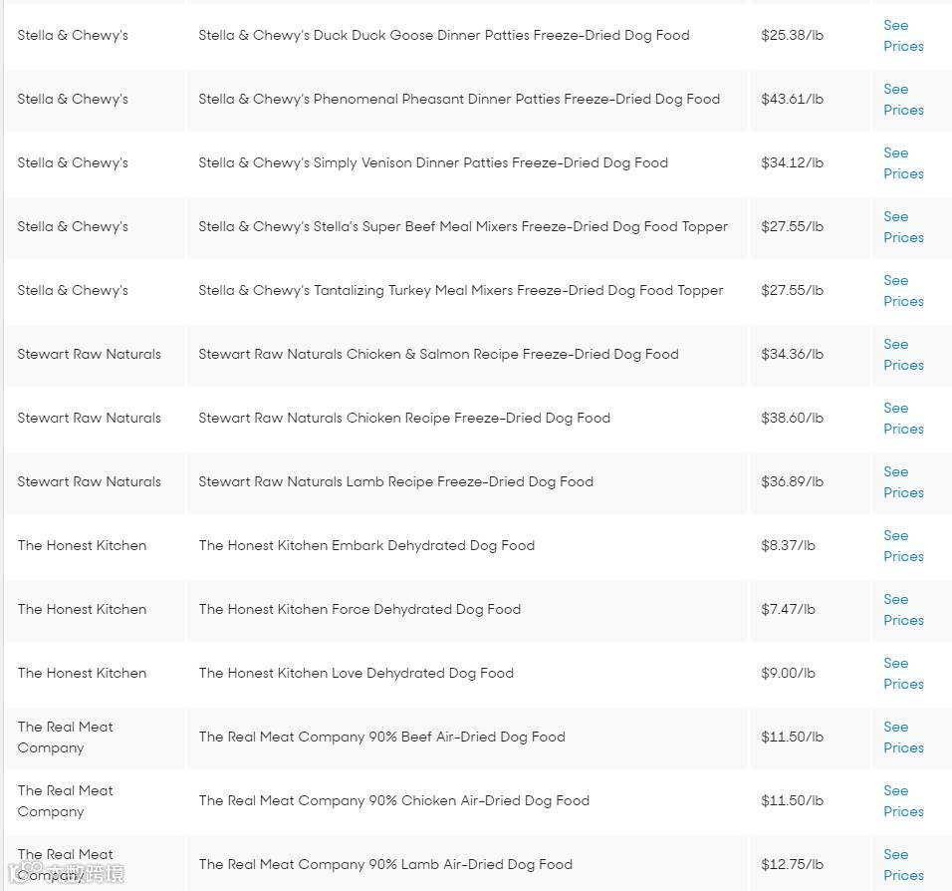This screenshot has width=952, height=891.
Task: Select product name Simply Venison Dinner Patties
Action: 433,162
